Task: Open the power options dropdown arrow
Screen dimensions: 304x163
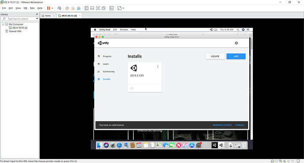Action: click(52, 8)
